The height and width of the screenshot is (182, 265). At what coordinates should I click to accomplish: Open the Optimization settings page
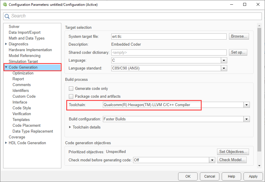(23, 73)
